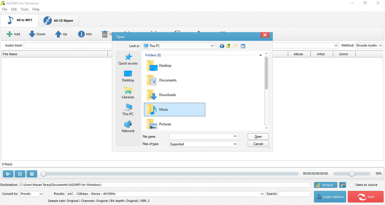
Task: Open the Edit menu
Action: [x=14, y=9]
